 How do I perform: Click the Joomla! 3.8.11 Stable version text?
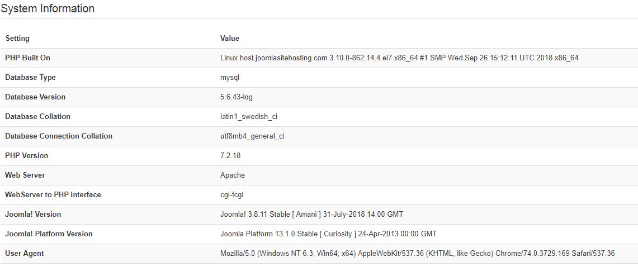(x=311, y=214)
